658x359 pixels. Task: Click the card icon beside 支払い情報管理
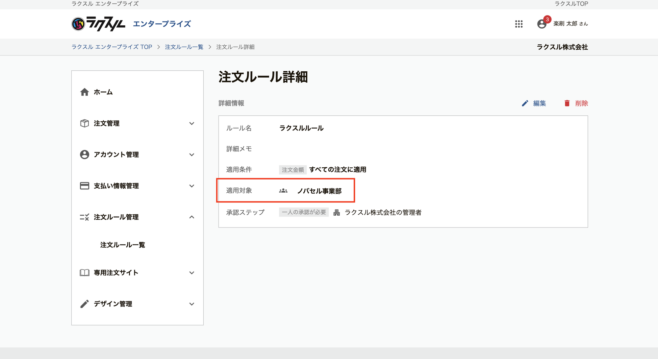click(x=85, y=186)
